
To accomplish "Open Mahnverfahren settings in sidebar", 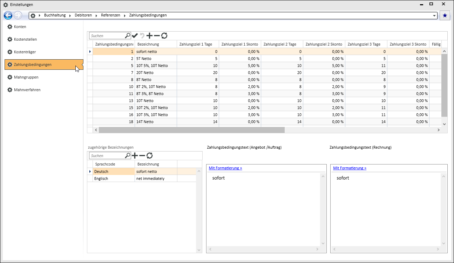I will [27, 90].
